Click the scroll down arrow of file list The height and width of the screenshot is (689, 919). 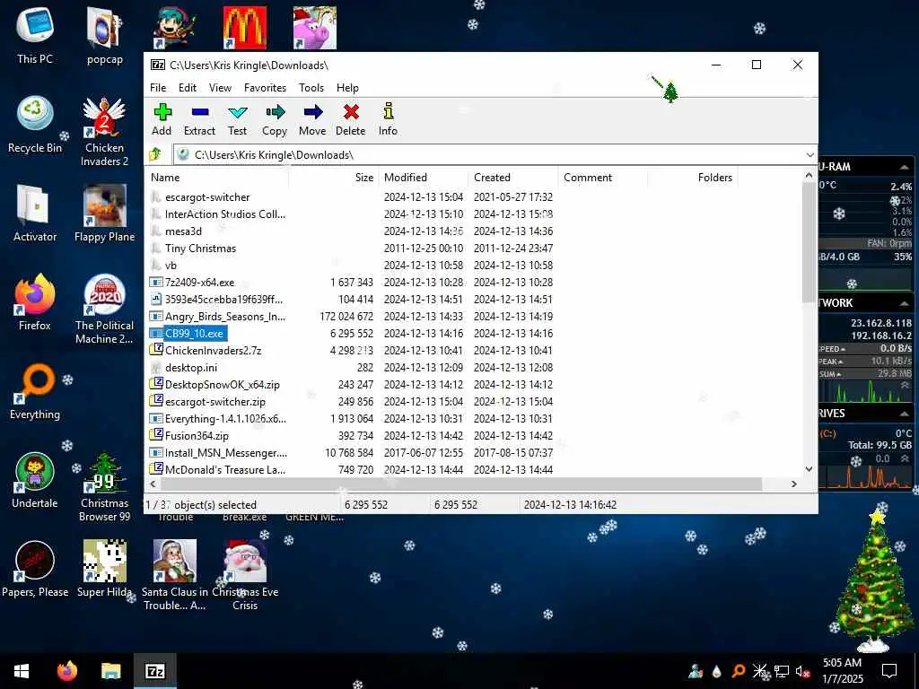point(809,468)
